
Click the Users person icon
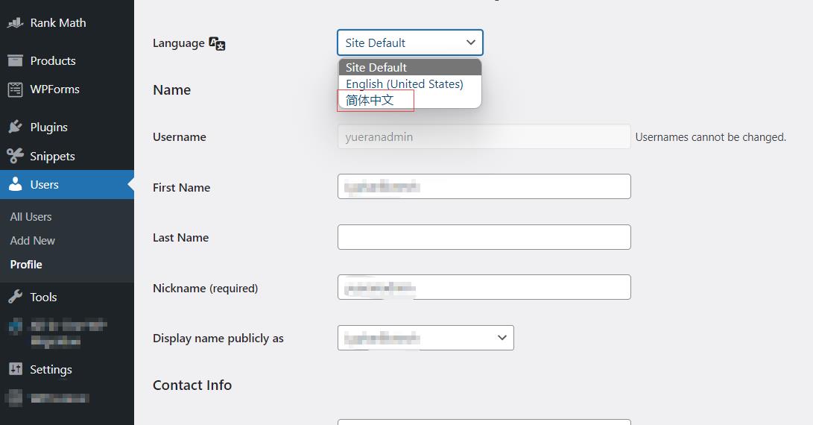16,184
